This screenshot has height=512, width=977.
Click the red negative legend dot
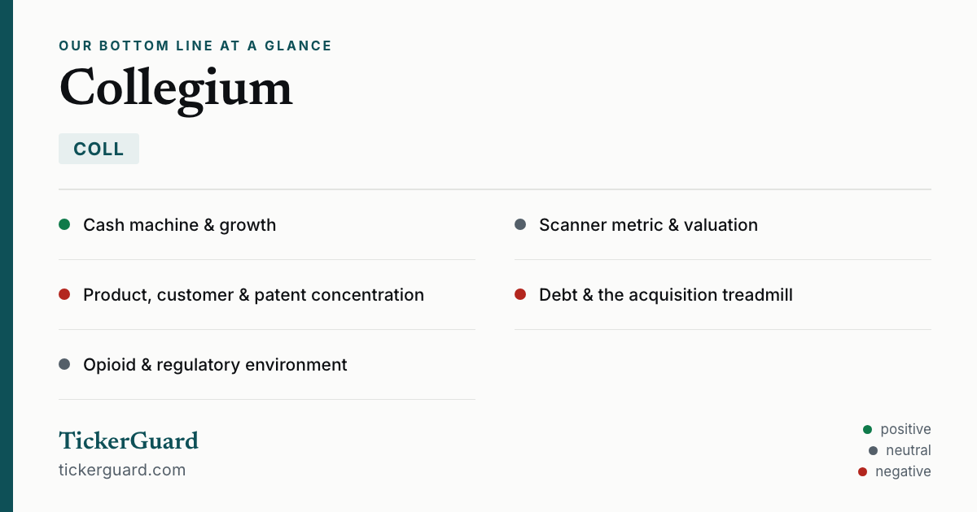tap(862, 471)
